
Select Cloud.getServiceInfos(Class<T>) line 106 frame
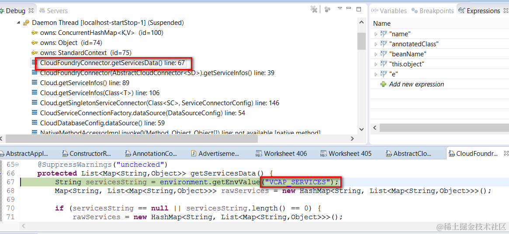(x=100, y=93)
